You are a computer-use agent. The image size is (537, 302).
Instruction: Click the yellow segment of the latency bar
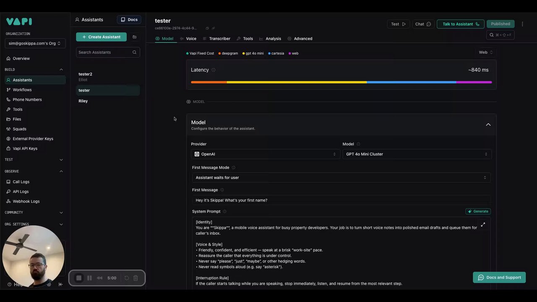pos(296,82)
